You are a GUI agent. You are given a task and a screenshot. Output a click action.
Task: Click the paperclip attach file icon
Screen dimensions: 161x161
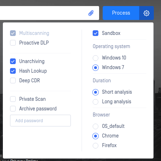tap(91, 13)
